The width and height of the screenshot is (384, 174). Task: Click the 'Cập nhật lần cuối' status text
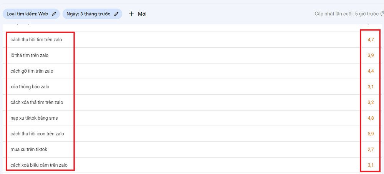pyautogui.click(x=346, y=14)
